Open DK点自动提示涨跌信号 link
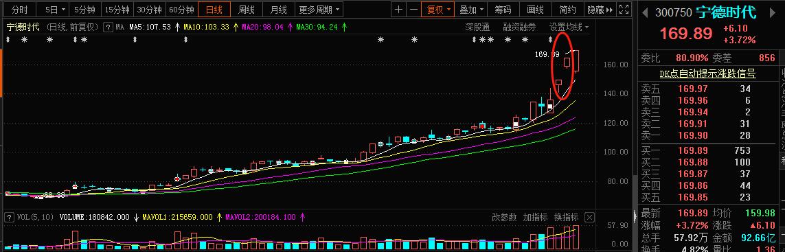Image resolution: width=785 pixels, height=252 pixels. pos(707,74)
